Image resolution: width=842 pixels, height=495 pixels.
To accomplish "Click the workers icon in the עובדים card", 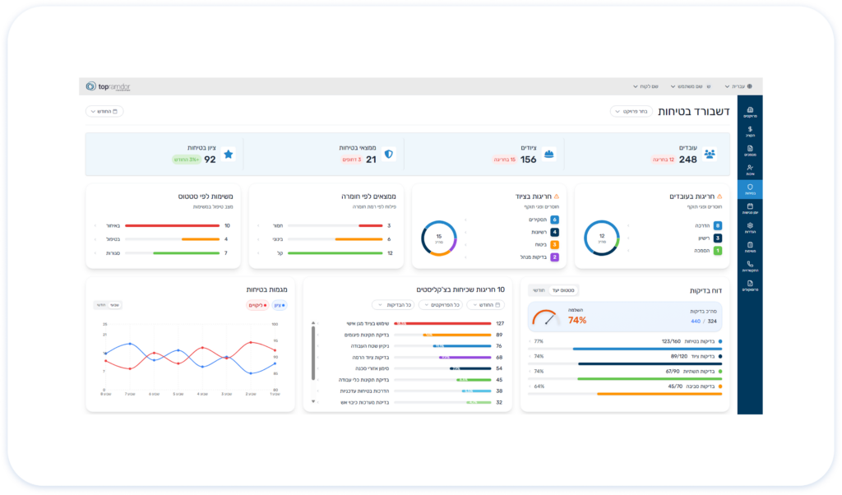I will pos(710,154).
